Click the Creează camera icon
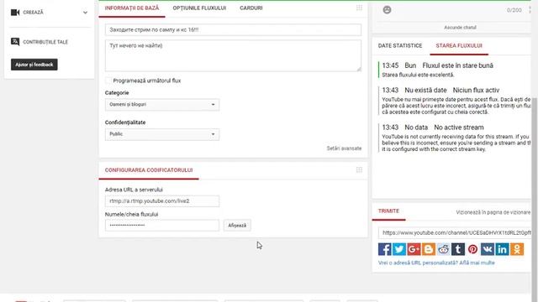The image size is (538, 302). point(15,13)
